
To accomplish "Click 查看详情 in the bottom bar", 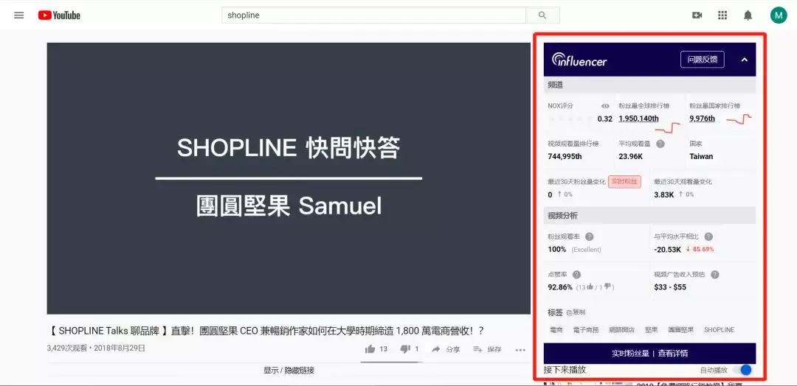I will (x=673, y=354).
